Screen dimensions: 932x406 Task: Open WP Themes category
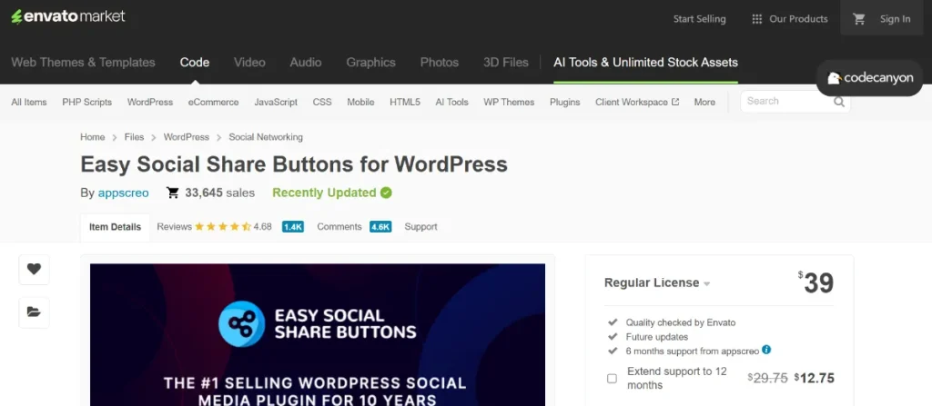pos(509,102)
